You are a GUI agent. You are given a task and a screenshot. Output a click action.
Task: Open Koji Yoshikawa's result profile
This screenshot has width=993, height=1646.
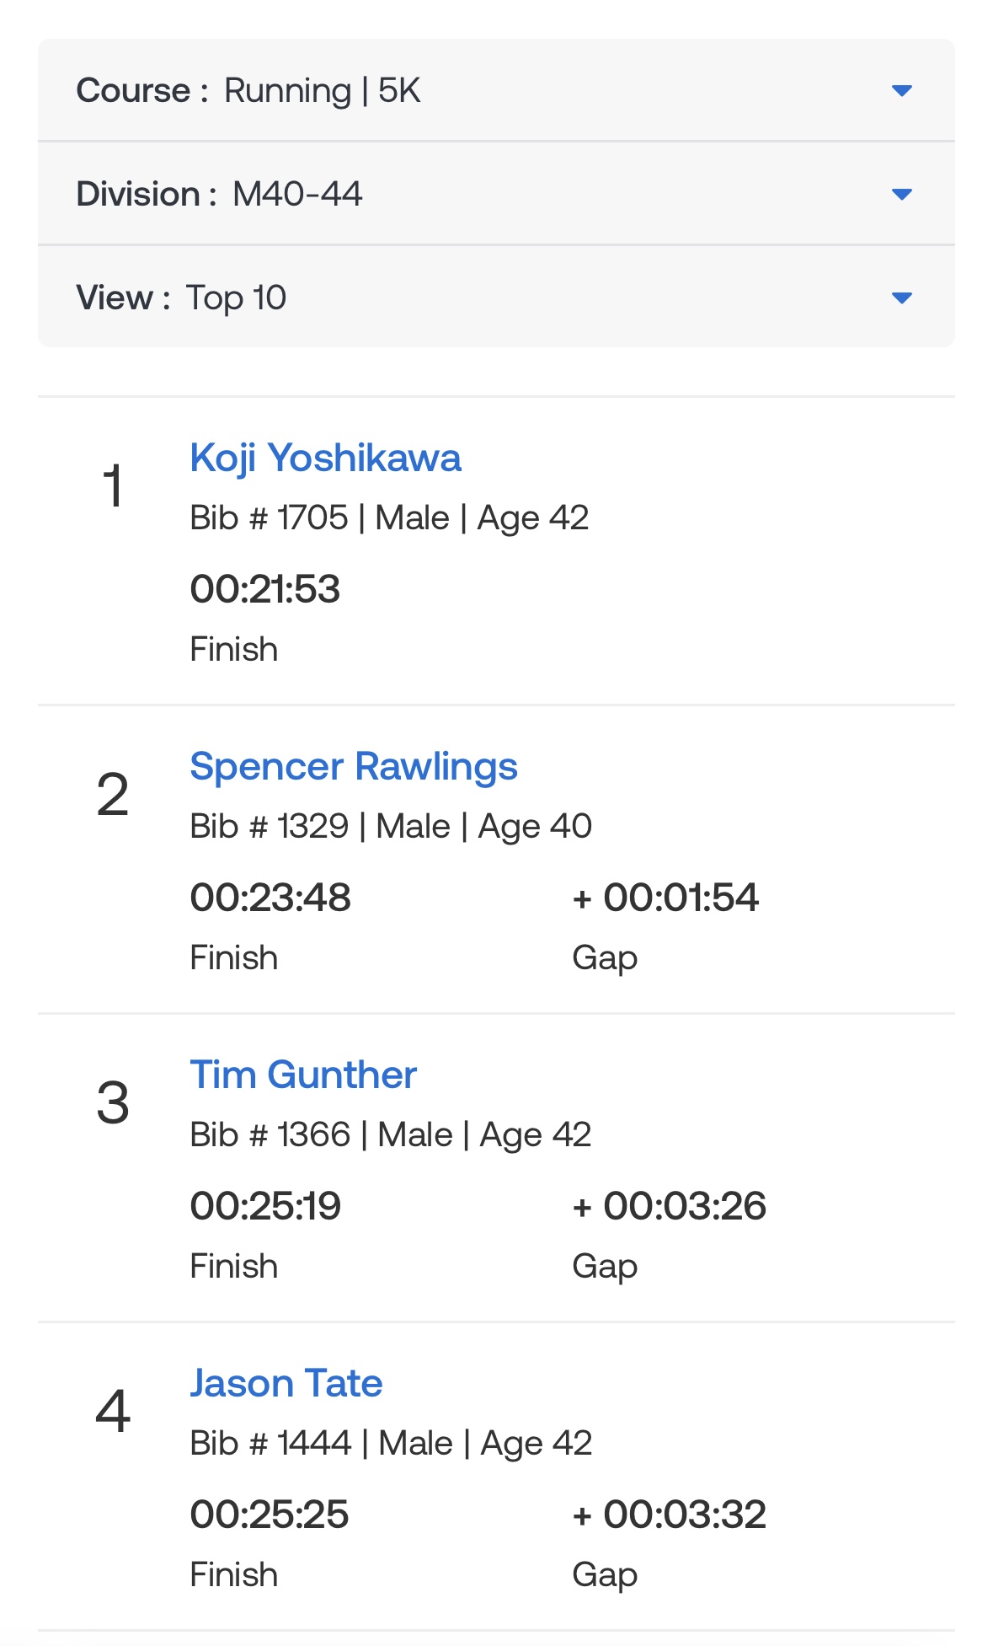pyautogui.click(x=325, y=458)
